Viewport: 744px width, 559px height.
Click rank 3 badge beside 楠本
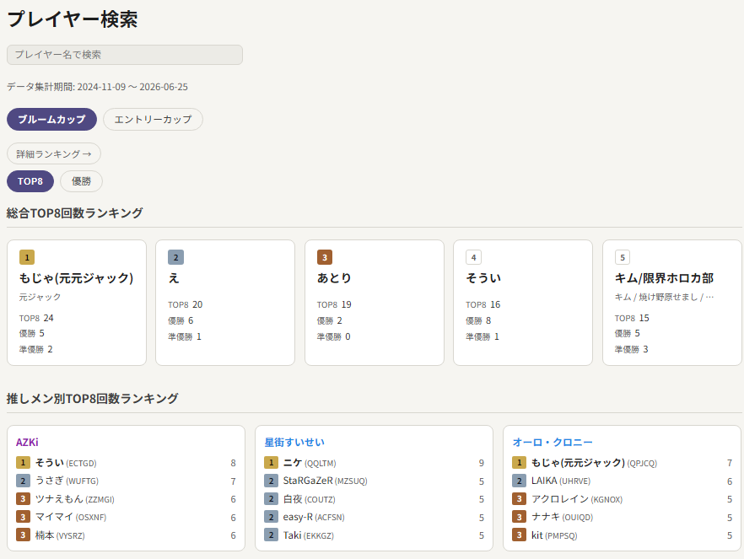(23, 535)
